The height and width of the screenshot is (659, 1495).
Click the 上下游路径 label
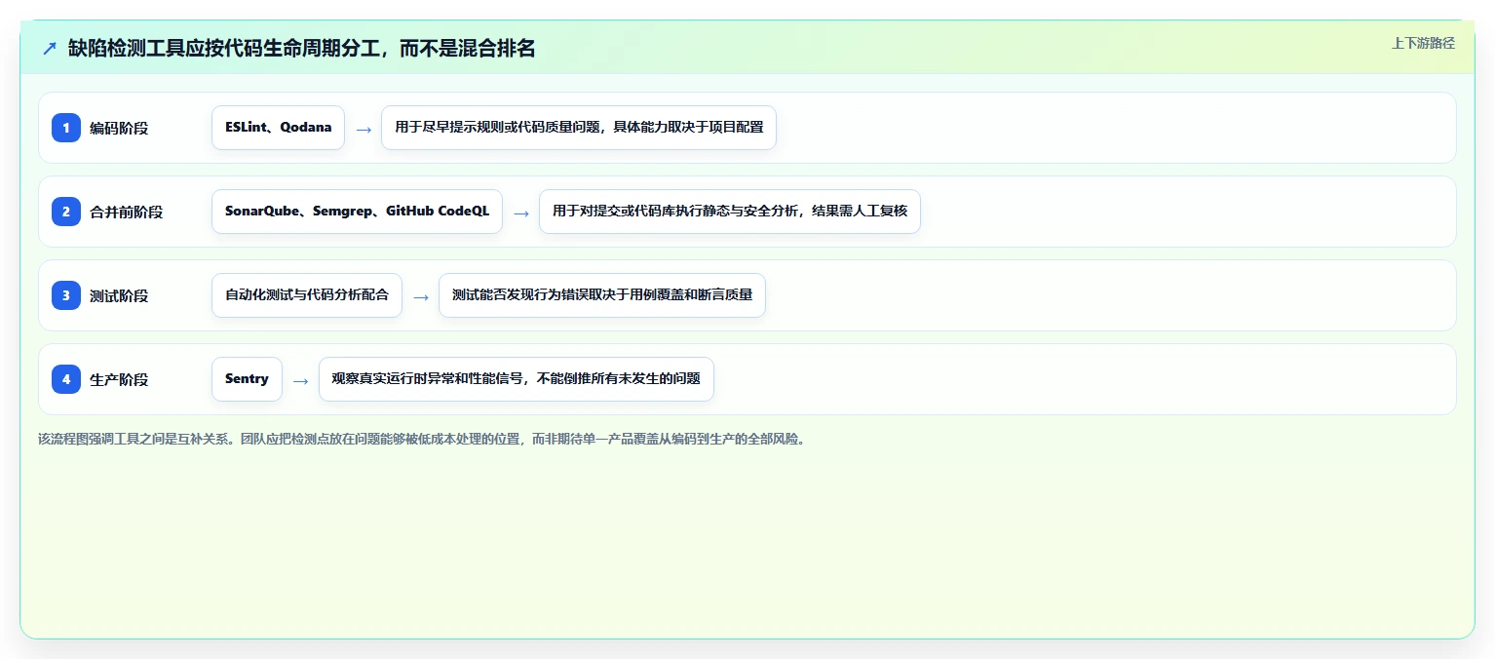1423,43
